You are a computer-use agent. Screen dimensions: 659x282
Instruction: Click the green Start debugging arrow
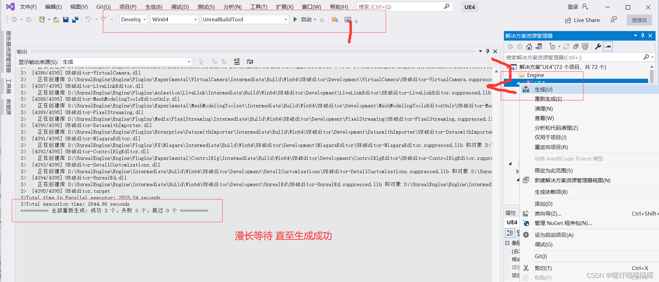[x=295, y=20]
